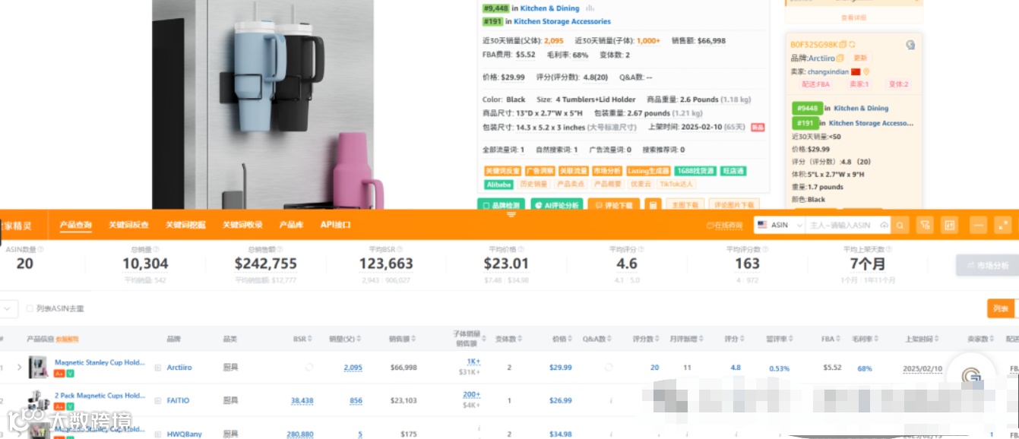This screenshot has height=439, width=1019.
Task: Click the 市场分析 button at right
Action: [987, 265]
